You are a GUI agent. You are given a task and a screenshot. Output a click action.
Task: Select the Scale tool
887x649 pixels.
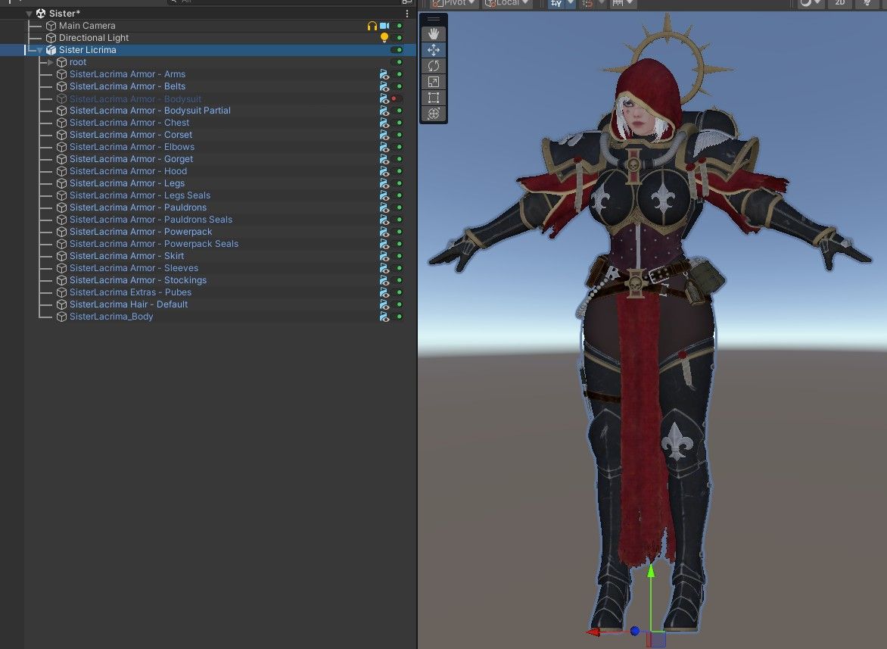pyautogui.click(x=434, y=82)
